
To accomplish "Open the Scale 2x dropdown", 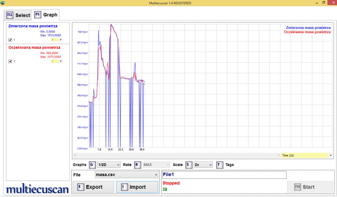I will [203, 165].
